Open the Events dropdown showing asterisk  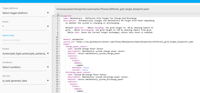click(25, 26)
